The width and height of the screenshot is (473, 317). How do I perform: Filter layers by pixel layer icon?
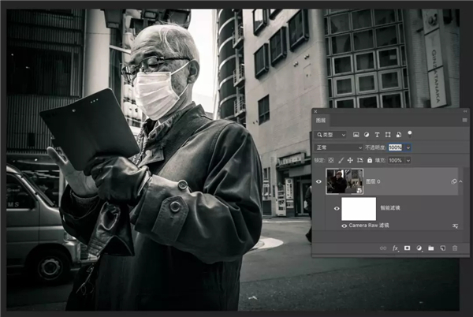point(356,135)
